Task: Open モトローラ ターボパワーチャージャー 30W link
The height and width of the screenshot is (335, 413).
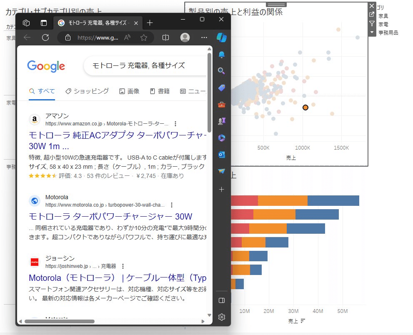Action: click(x=110, y=217)
